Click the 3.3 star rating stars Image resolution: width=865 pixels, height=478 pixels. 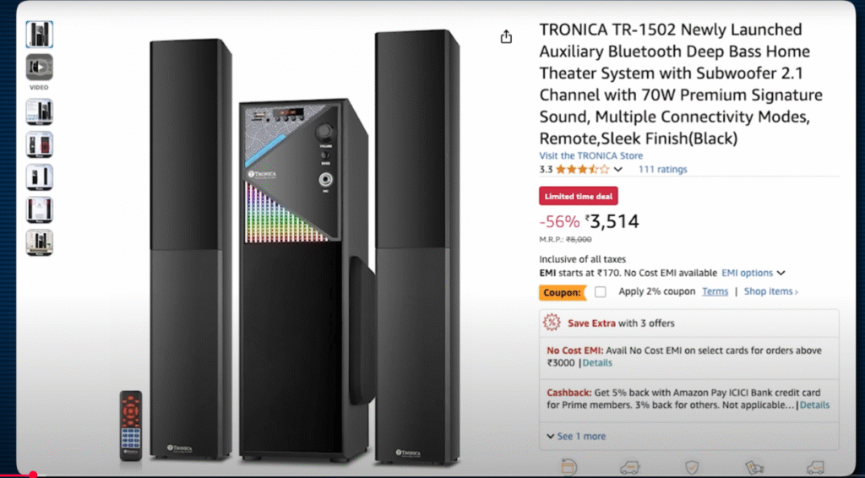(582, 169)
